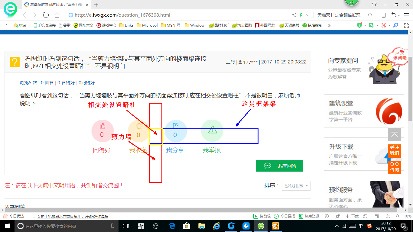Open the Windows notification center icon
This screenshot has height=232, width=413.
tap(404, 226)
